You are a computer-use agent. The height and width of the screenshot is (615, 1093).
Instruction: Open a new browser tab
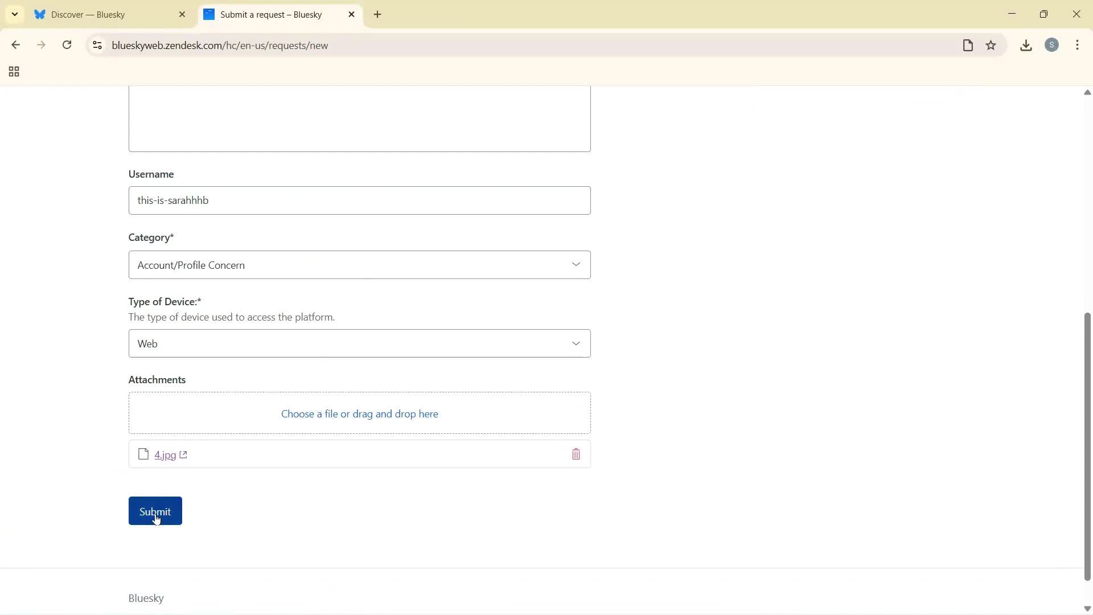click(x=377, y=14)
